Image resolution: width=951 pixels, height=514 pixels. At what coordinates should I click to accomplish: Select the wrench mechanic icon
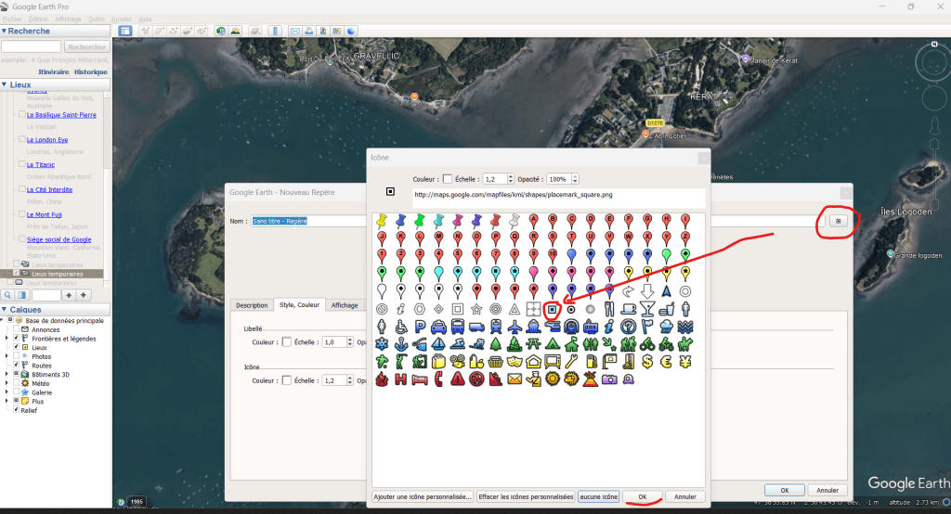coord(571,362)
